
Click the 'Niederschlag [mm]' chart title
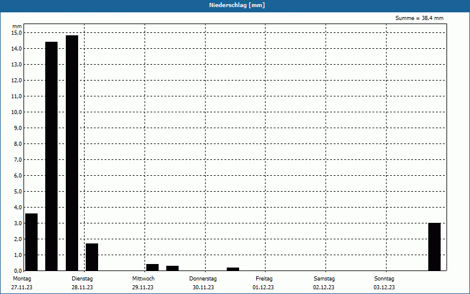pyautogui.click(x=237, y=5)
